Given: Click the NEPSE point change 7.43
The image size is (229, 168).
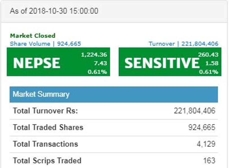Looking at the screenshot, I should 100,64.
